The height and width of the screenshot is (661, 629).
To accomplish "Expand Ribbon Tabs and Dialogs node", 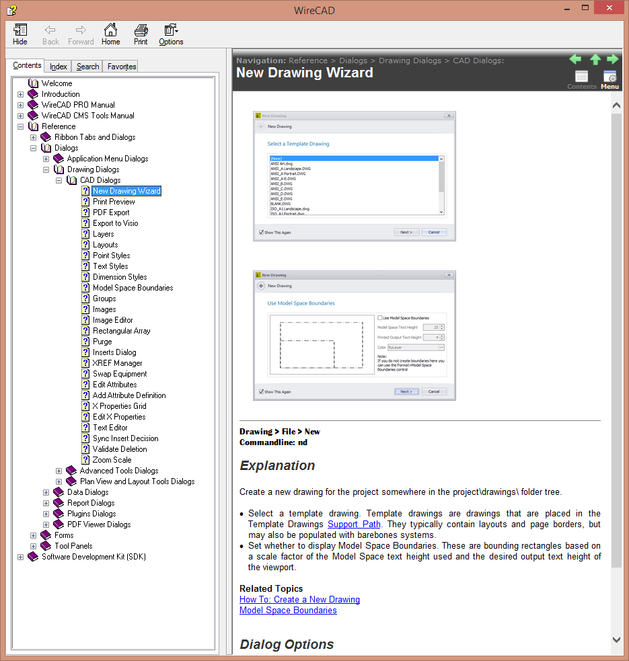I will coord(34,137).
